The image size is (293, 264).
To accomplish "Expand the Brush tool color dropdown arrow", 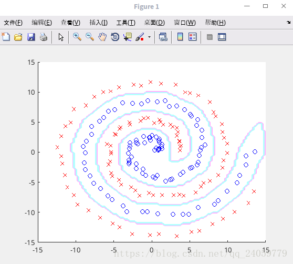I will pyautogui.click(x=149, y=37).
